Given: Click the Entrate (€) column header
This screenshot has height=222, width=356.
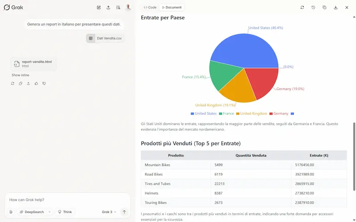Looking at the screenshot, I should (x=319, y=155).
